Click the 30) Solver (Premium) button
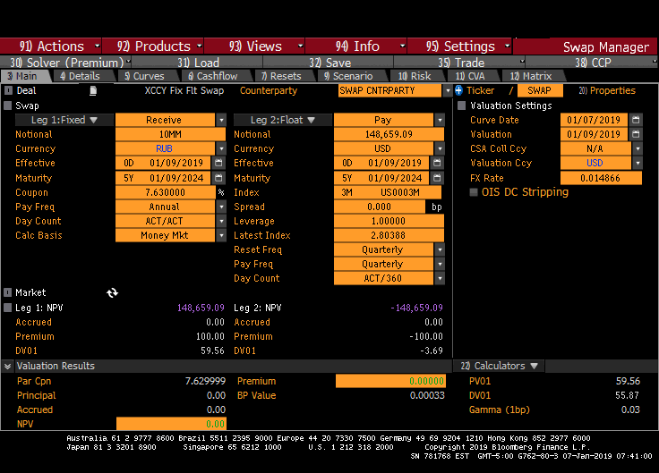 pyautogui.click(x=65, y=62)
